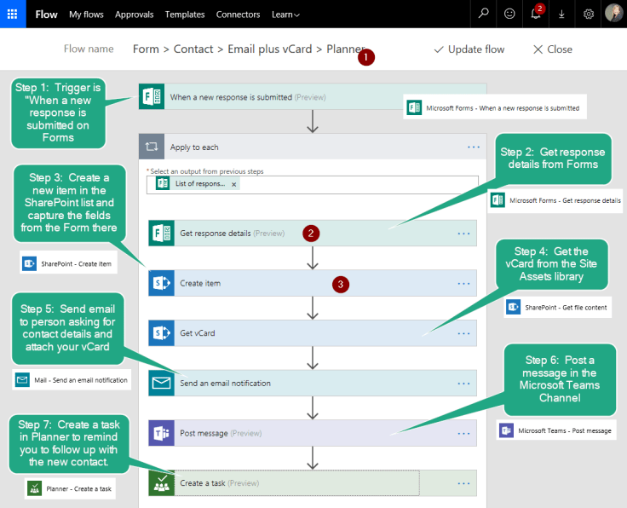Open the settings gear icon
The height and width of the screenshot is (508, 627).
(x=588, y=14)
